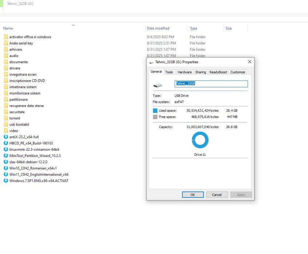Open the Hardware tab

pos(185,72)
